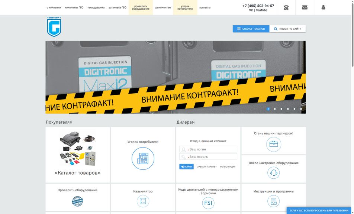Image resolution: width=354 pixels, height=214 pixels.
Task: Click the Если у вас есть вопросы callback button
Action: click(x=319, y=210)
